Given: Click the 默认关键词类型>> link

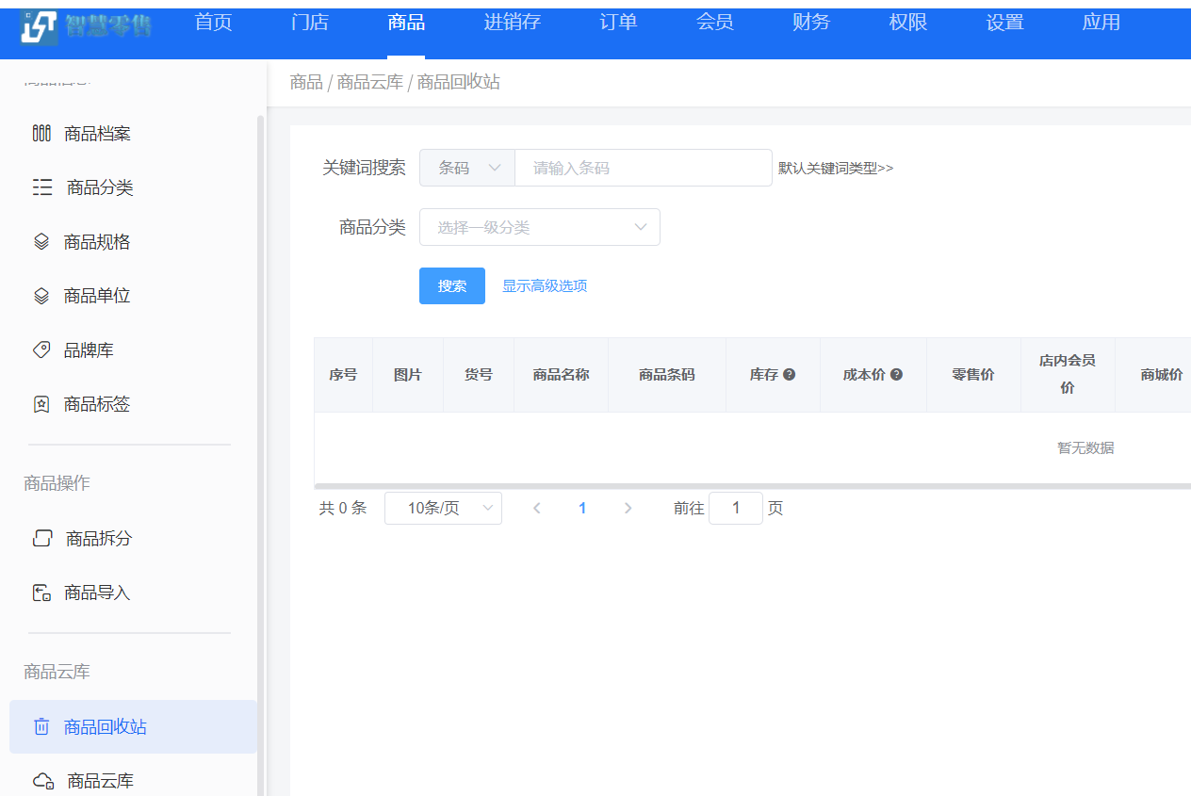Looking at the screenshot, I should (836, 168).
